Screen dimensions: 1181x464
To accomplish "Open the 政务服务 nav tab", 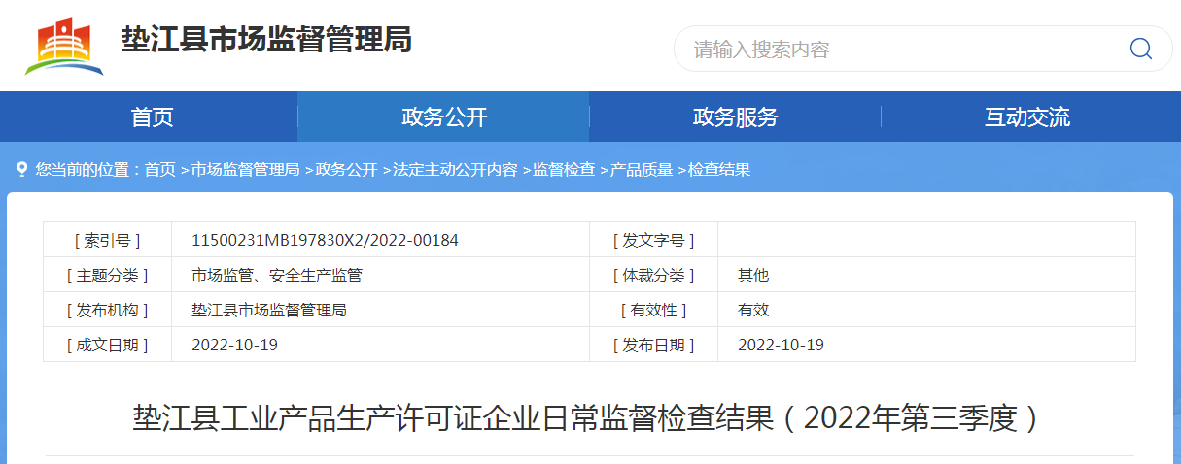I will (735, 117).
